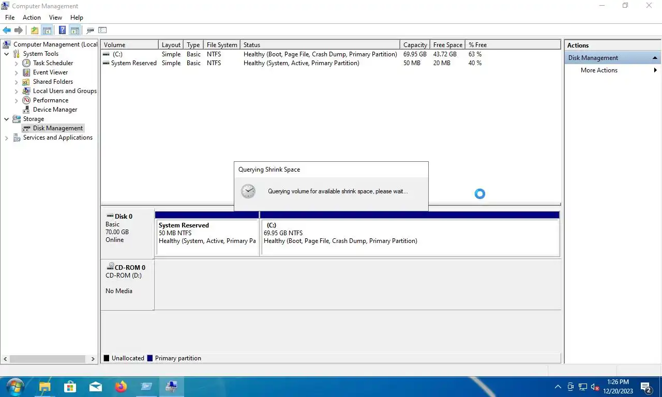This screenshot has width=662, height=397.
Task: Select the (C:) volume row in list
Action: (331, 54)
